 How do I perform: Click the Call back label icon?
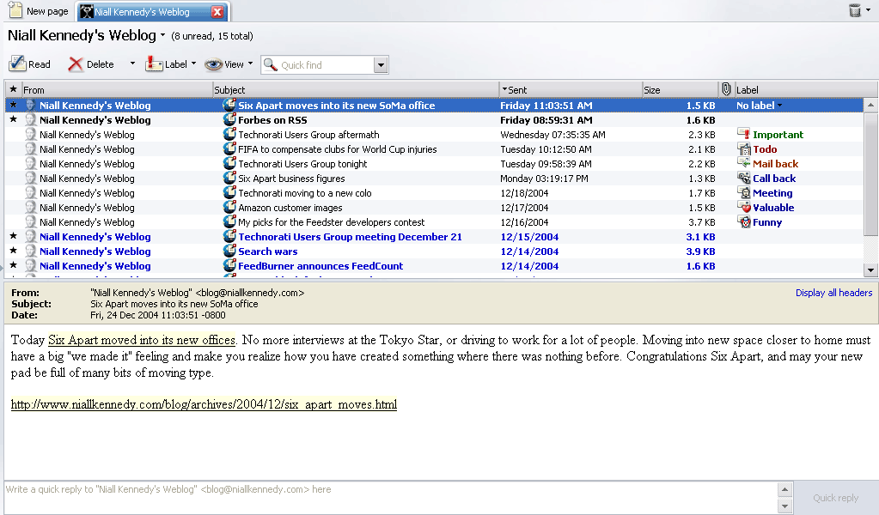point(743,178)
